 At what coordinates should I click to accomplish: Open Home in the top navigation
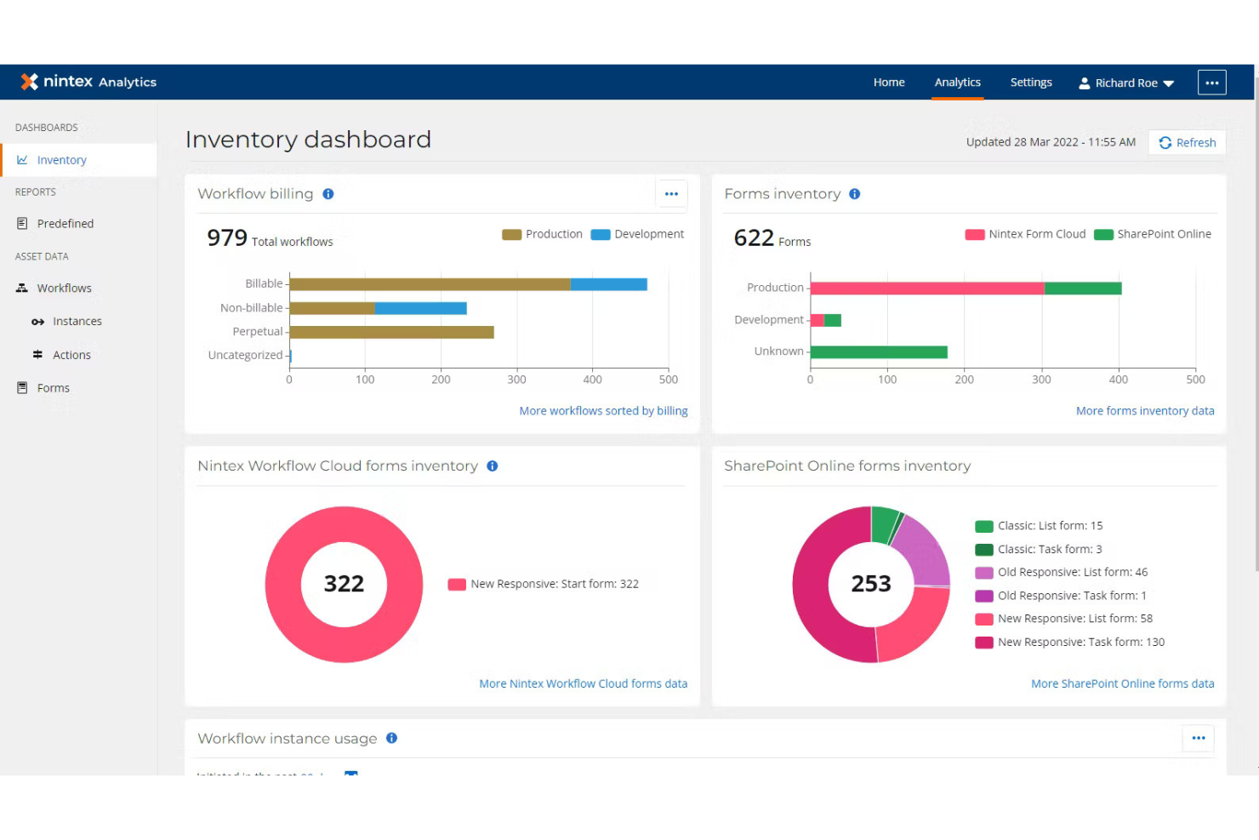click(889, 83)
